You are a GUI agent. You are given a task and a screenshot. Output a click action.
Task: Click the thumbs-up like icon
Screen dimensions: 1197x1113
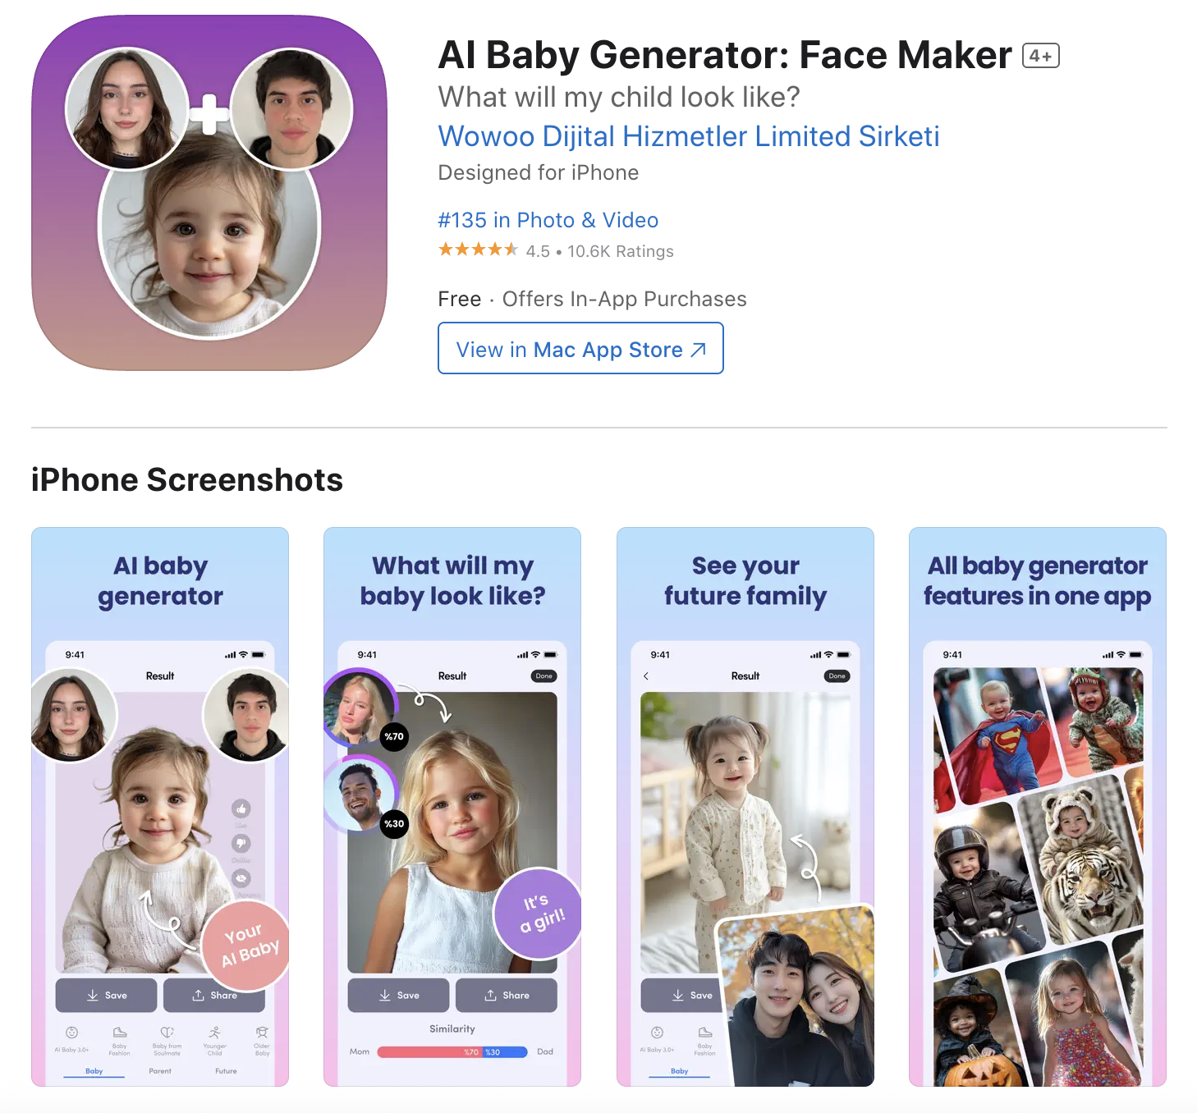click(x=241, y=808)
